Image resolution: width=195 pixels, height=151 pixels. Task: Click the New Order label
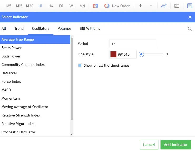121,6
